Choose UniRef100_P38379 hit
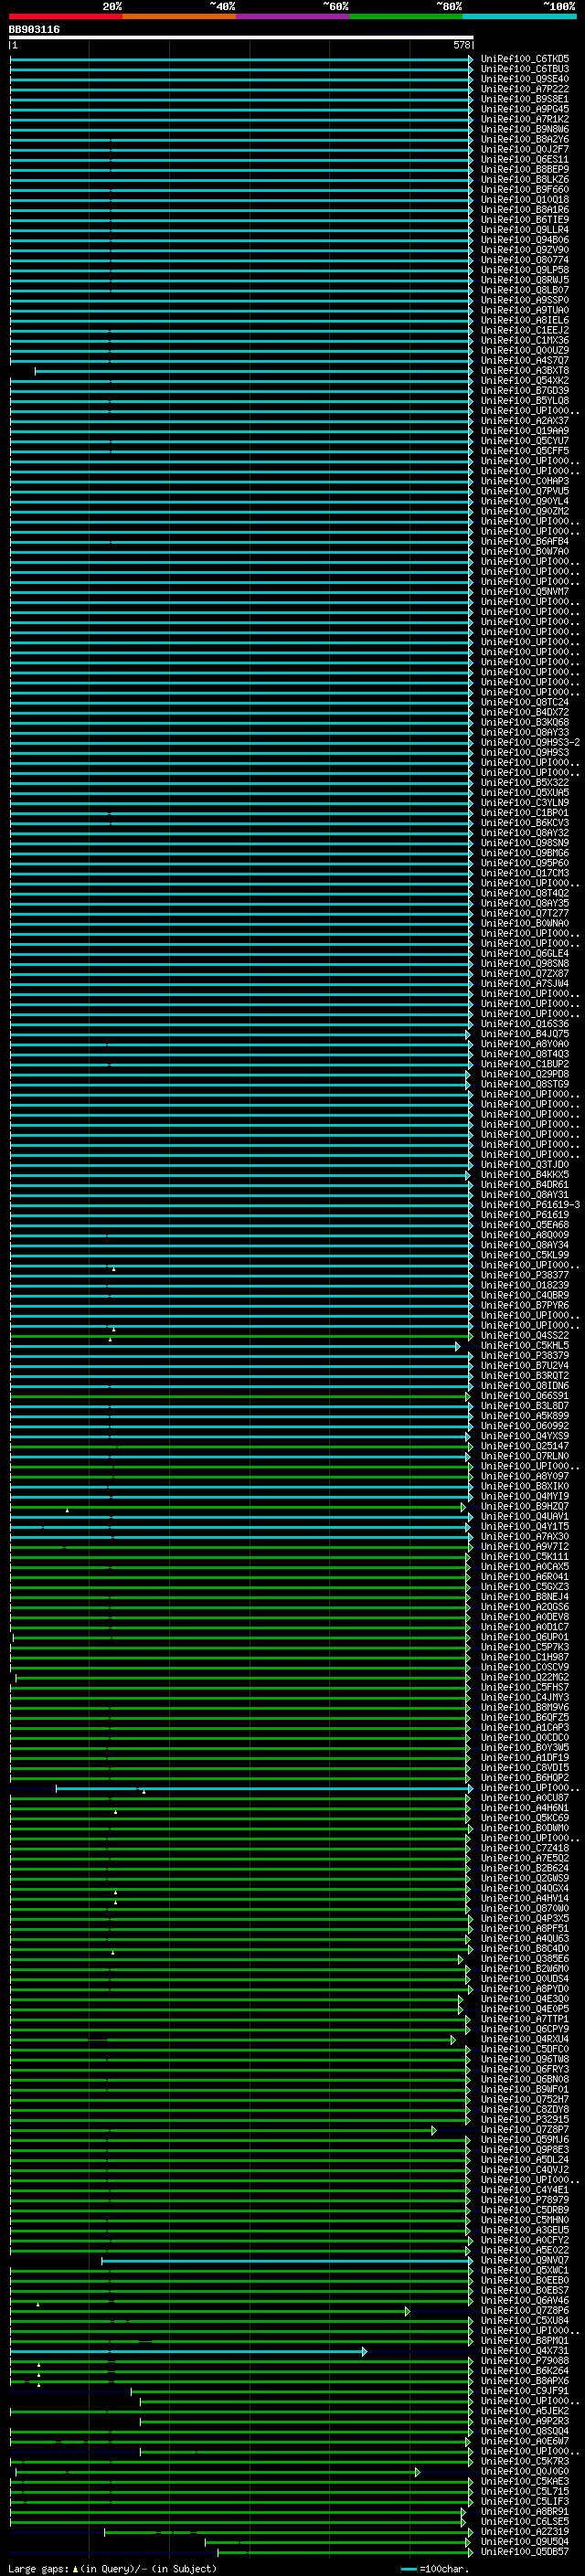 [525, 1356]
